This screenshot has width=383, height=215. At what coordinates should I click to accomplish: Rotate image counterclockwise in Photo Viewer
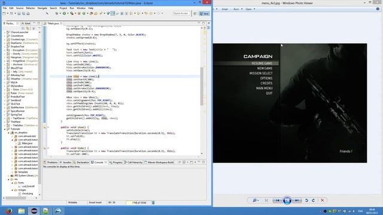tap(306, 201)
